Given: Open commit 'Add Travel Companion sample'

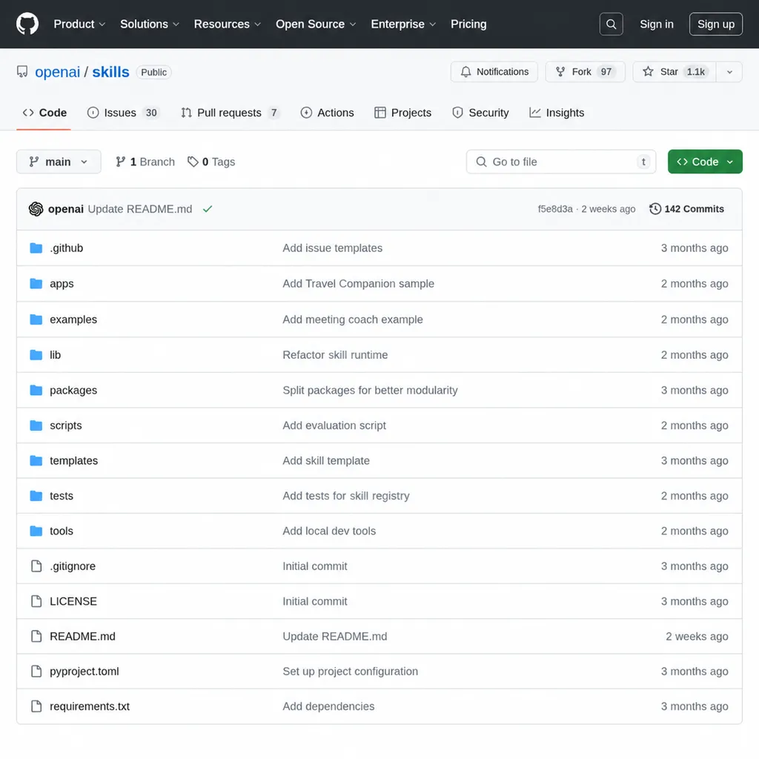Looking at the screenshot, I should tap(358, 284).
